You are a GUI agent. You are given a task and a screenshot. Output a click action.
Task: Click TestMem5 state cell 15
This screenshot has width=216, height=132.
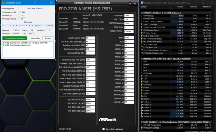52,25
